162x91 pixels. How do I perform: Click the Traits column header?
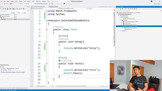[x=18, y=13]
